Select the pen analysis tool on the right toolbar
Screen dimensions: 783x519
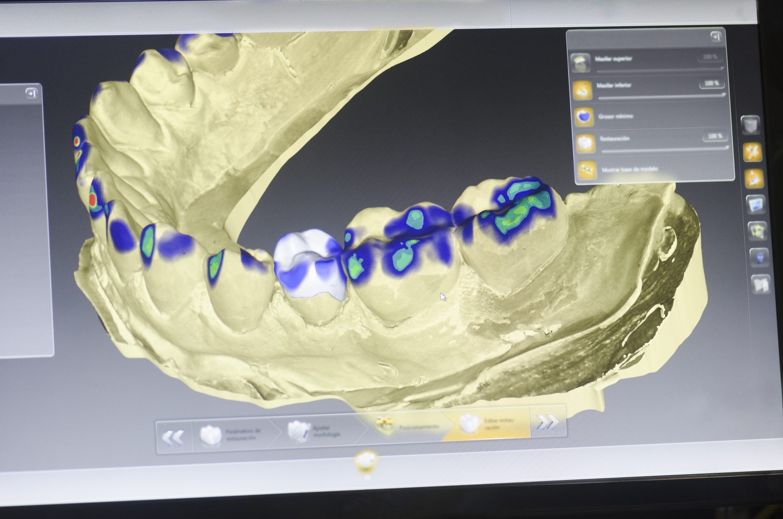[x=754, y=176]
